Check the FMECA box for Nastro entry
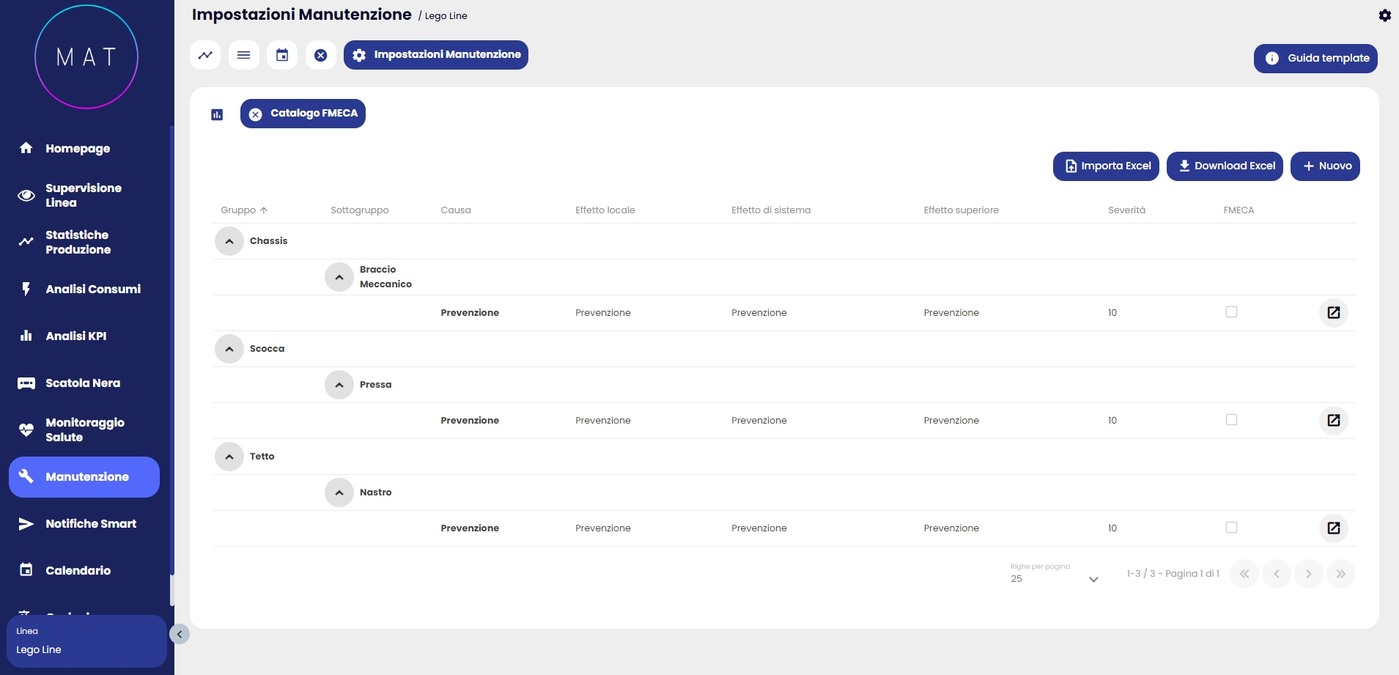1399x675 pixels. point(1231,528)
